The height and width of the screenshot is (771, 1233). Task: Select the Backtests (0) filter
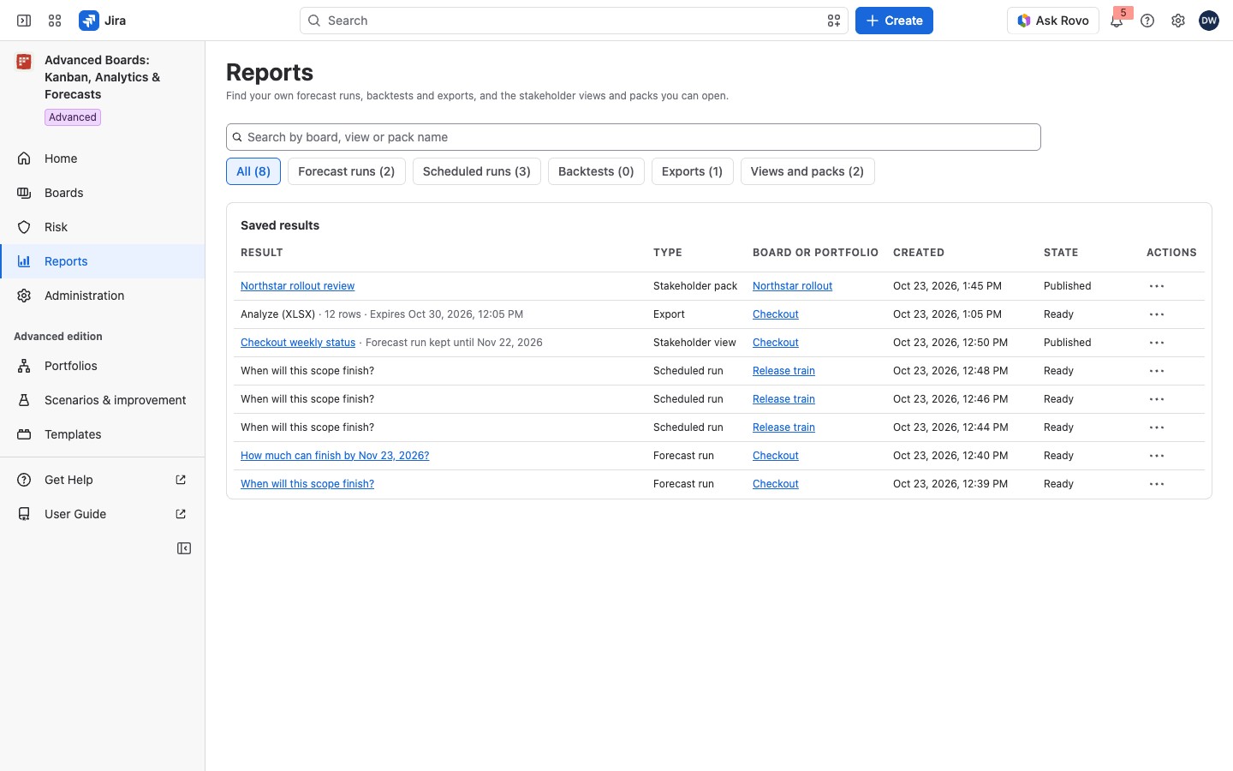(x=596, y=171)
